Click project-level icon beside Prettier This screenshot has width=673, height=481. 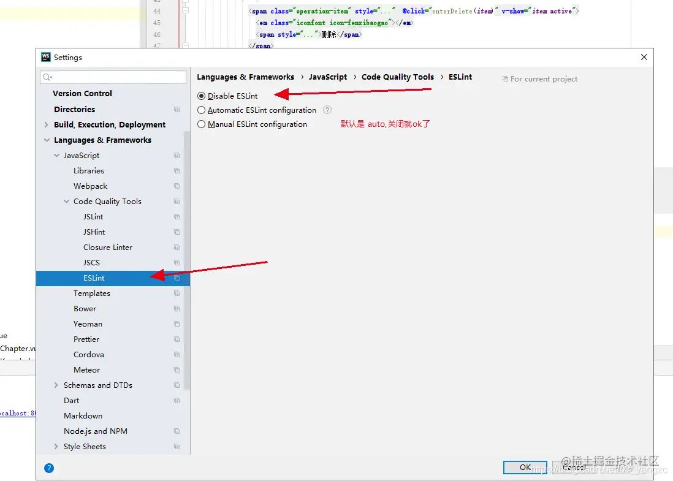[177, 339]
